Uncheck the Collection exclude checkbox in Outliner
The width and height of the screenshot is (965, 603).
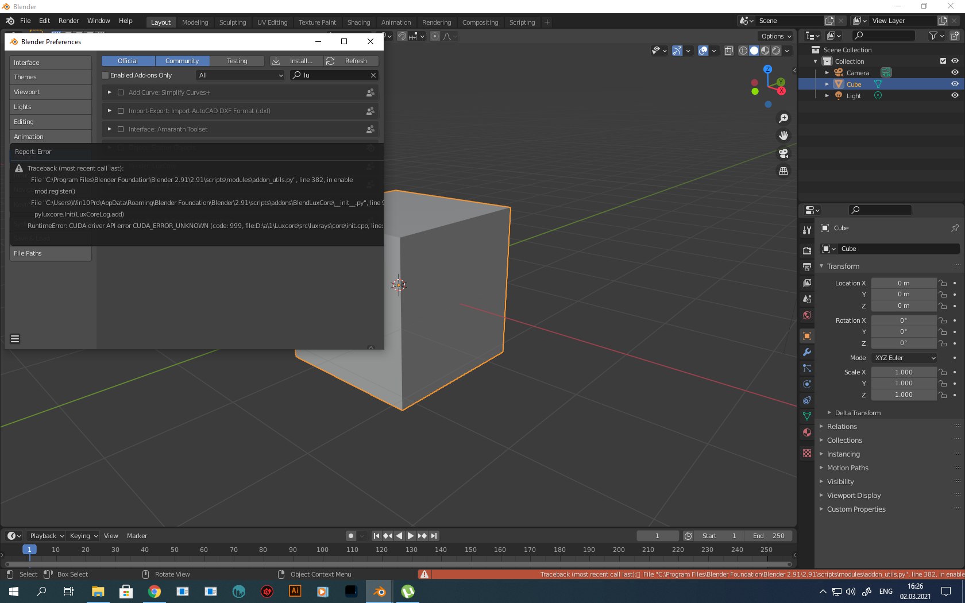click(943, 61)
